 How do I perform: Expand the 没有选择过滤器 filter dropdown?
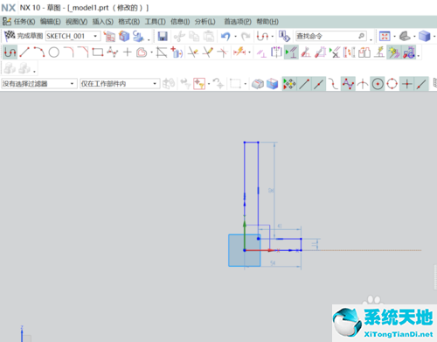pyautogui.click(x=39, y=84)
